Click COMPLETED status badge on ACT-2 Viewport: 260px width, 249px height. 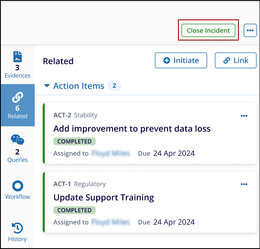[x=74, y=141]
